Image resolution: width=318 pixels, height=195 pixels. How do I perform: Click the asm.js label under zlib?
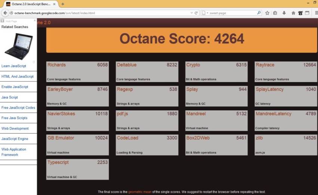point(260,153)
